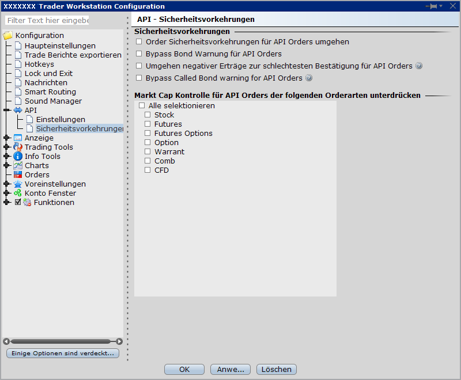Click the Info Tools icon
The height and width of the screenshot is (380, 461).
pyautogui.click(x=18, y=157)
